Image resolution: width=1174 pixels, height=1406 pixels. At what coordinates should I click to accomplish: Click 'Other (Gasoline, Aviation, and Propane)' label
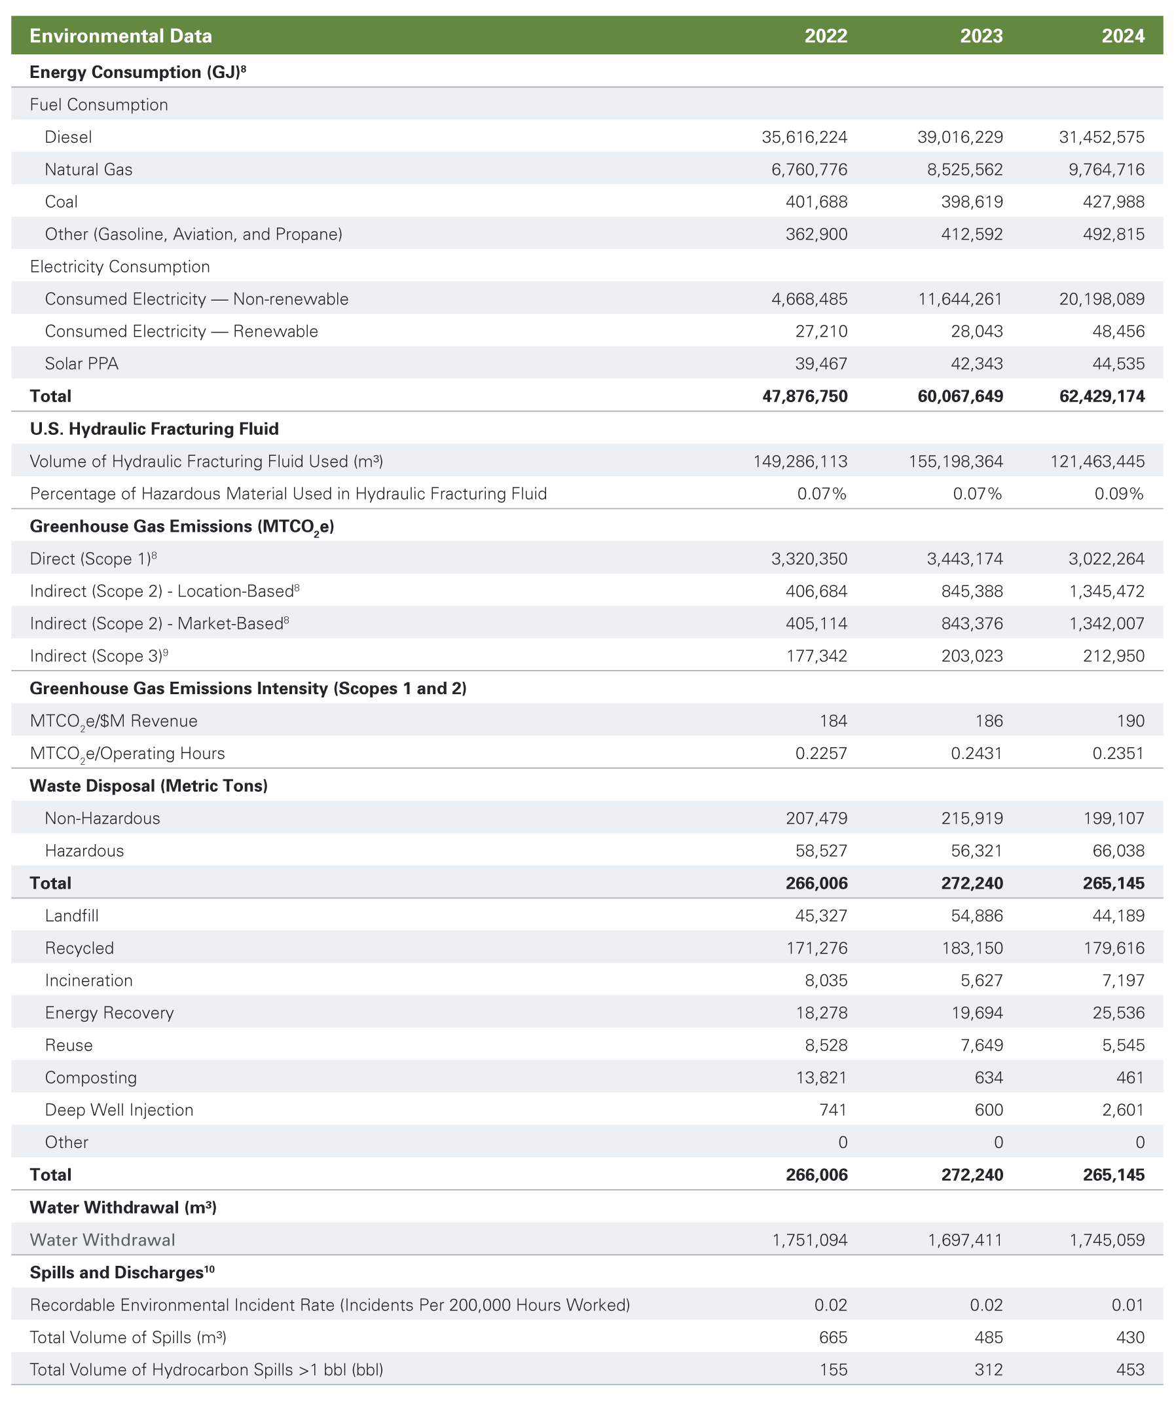[x=193, y=234]
